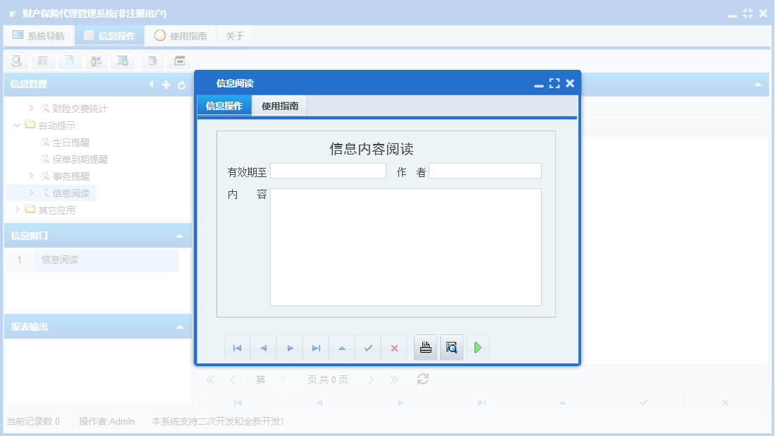Screen dimensions: 775x436
Task: Click the new document toolbar icon
Action: tap(69, 61)
